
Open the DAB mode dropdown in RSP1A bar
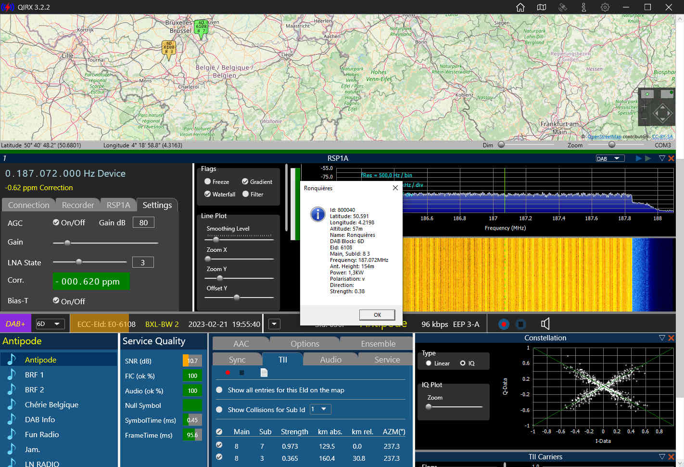(x=609, y=158)
